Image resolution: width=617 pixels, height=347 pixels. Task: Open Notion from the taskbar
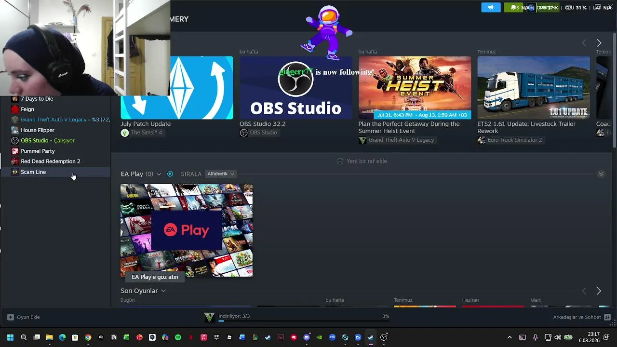tap(114, 337)
